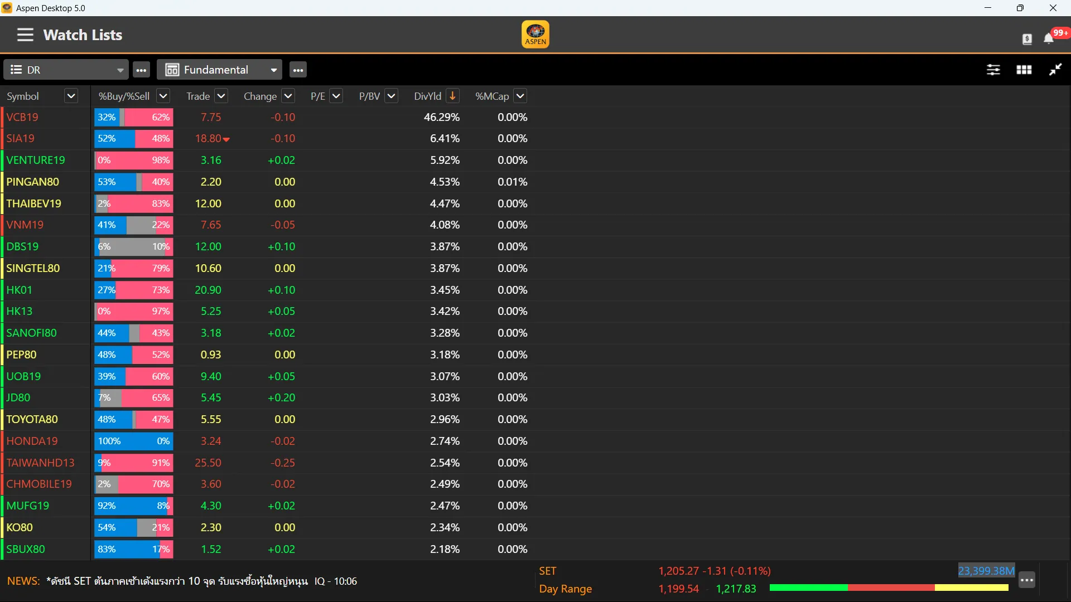This screenshot has width=1071, height=602.
Task: Open the hamburger main menu
Action: point(25,35)
